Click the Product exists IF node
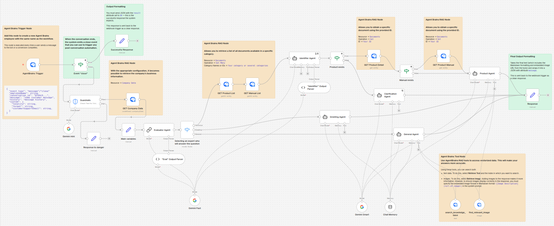554x226 pixels. pos(337,58)
